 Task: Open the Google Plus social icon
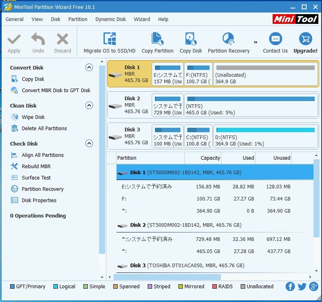pyautogui.click(x=314, y=286)
